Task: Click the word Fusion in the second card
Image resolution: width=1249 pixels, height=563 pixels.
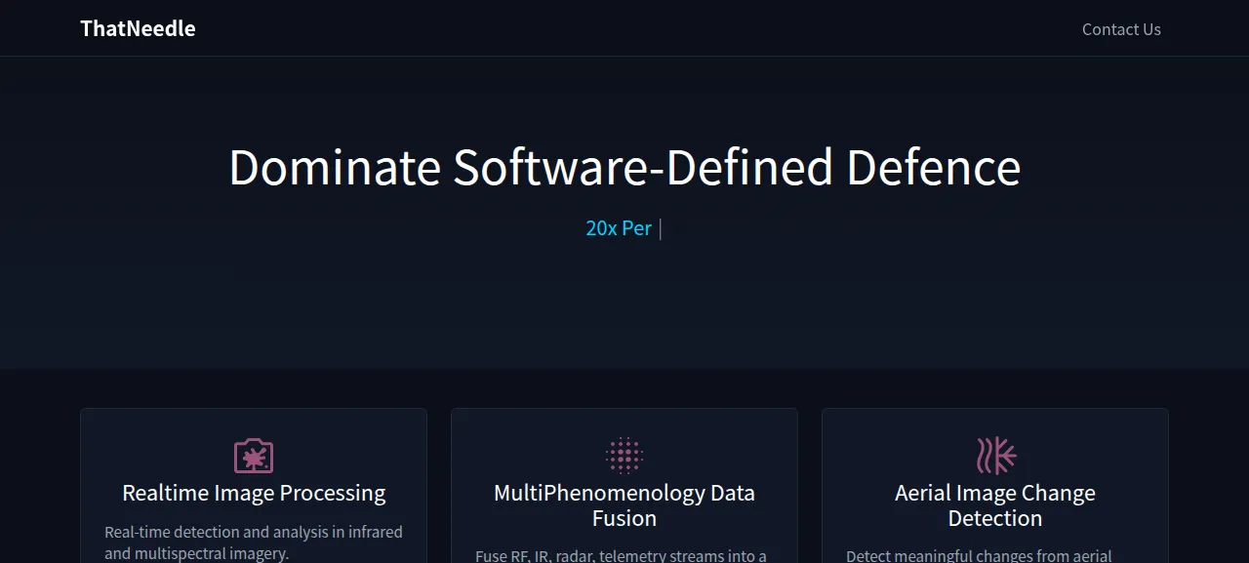Action: coord(624,518)
